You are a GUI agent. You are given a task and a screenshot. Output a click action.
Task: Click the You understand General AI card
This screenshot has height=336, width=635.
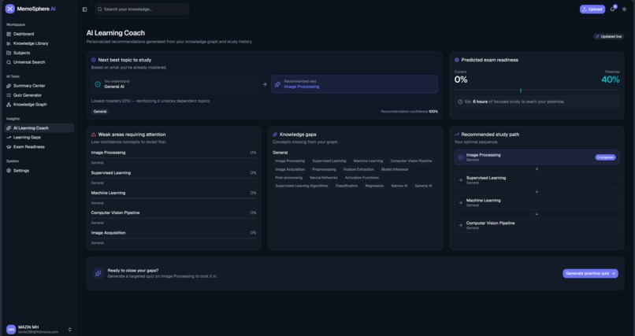coord(175,84)
